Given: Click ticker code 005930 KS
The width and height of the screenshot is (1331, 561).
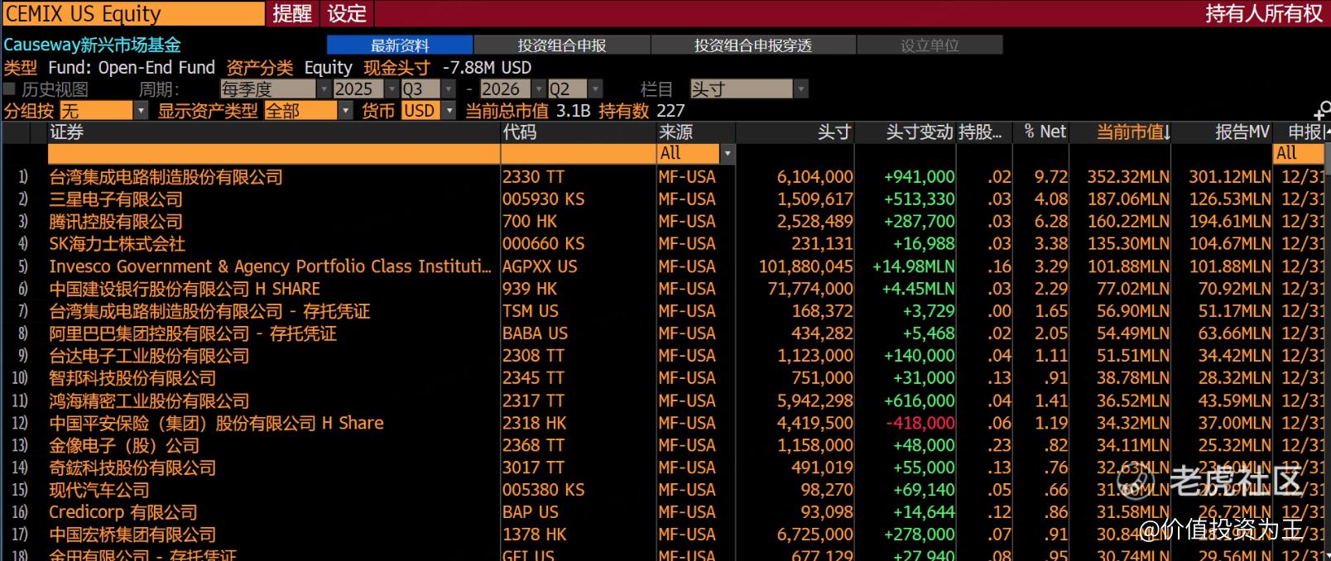Looking at the screenshot, I should point(544,199).
